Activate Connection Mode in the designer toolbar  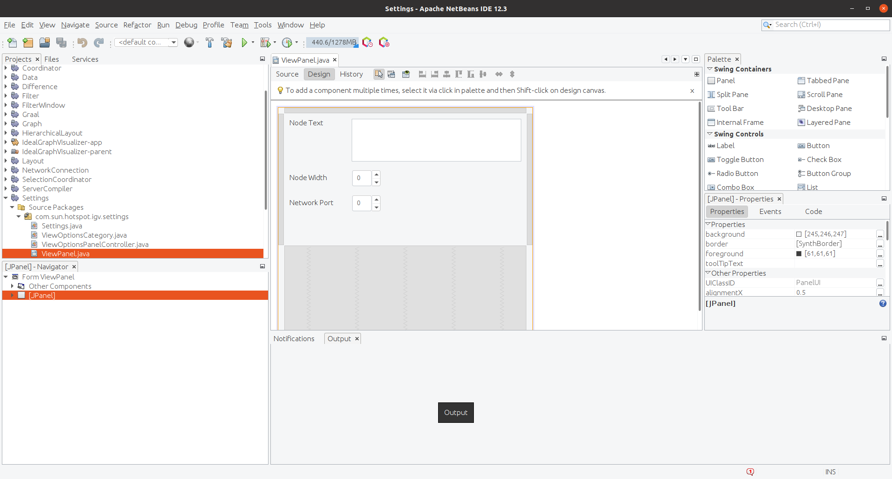coord(391,74)
